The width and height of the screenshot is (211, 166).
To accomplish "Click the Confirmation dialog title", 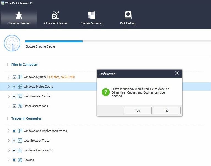I will (107, 74).
